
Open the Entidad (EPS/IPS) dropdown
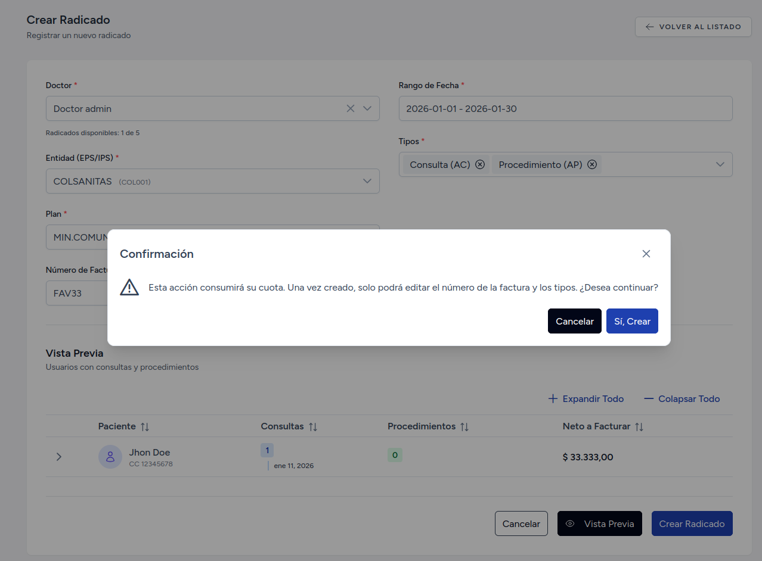[x=367, y=181]
